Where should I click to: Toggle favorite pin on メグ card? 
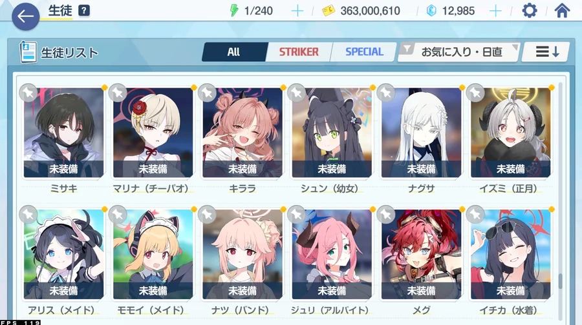tap(386, 214)
